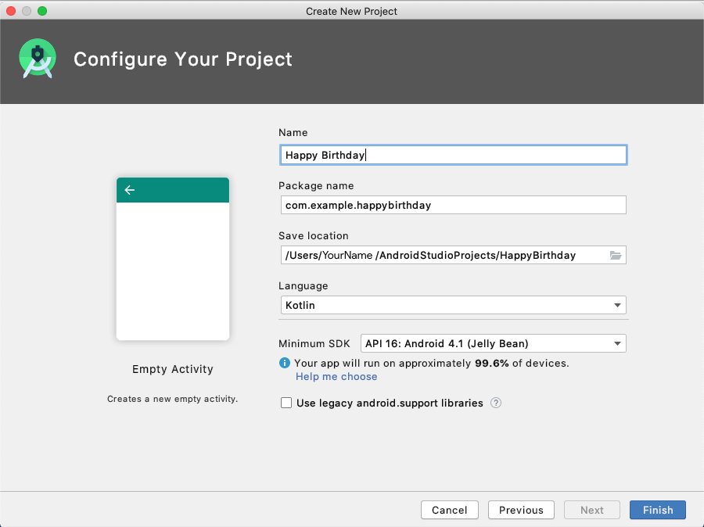704x527 pixels.
Task: Minimize the window with the yellow button
Action: (27, 11)
